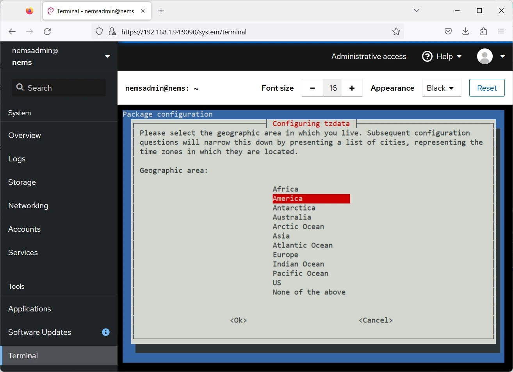Click the Save to Pocket icon
The width and height of the screenshot is (513, 372).
(448, 31)
